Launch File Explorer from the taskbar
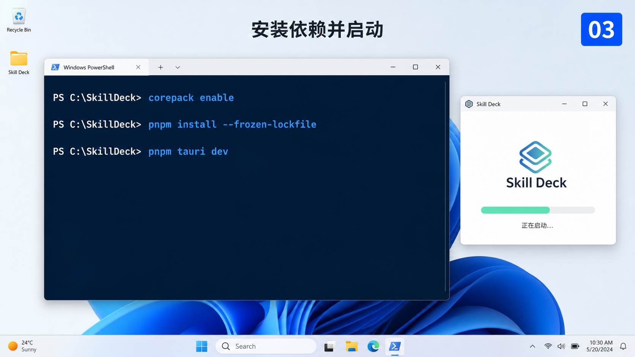The image size is (635, 357). [x=351, y=346]
